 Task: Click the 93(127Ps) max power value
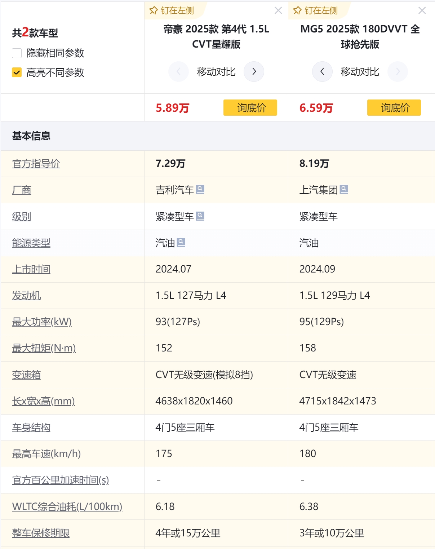point(178,322)
